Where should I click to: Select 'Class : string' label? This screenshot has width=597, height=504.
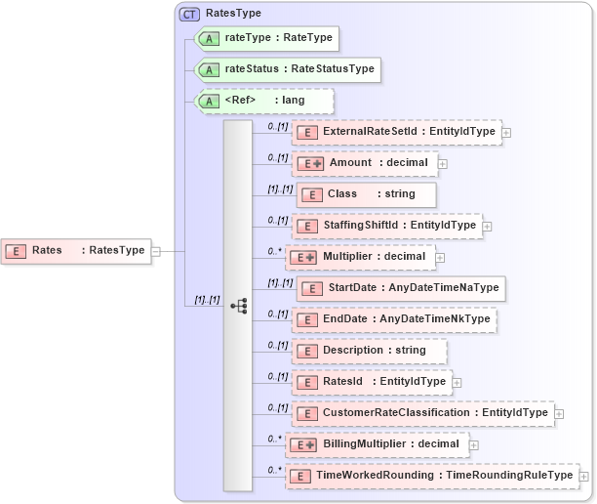click(372, 193)
